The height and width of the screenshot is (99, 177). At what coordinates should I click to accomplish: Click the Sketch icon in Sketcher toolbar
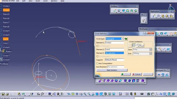coord(144,20)
